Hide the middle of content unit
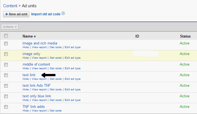Image resolution: width=197 pixels, height=114 pixels. coord(26,68)
